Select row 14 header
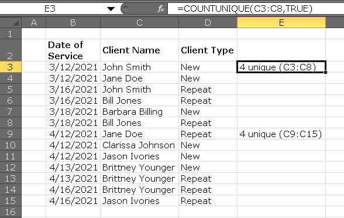The height and width of the screenshot is (218, 344). click(11, 190)
